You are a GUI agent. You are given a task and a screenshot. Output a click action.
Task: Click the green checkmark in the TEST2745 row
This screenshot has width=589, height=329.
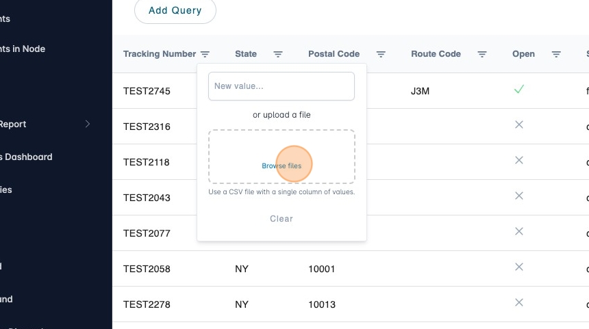point(519,90)
